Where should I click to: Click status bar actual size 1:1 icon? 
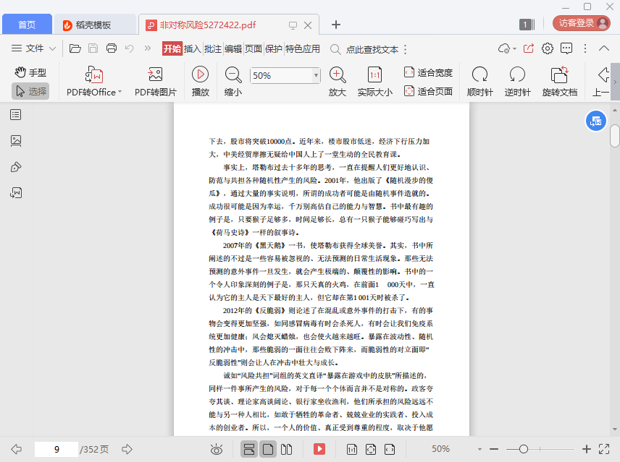click(x=351, y=449)
